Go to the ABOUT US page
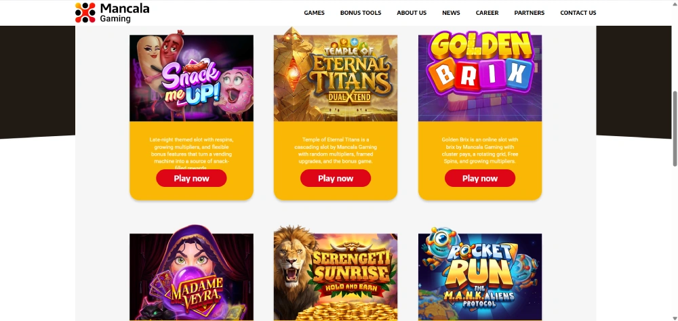The image size is (678, 321). pos(412,13)
